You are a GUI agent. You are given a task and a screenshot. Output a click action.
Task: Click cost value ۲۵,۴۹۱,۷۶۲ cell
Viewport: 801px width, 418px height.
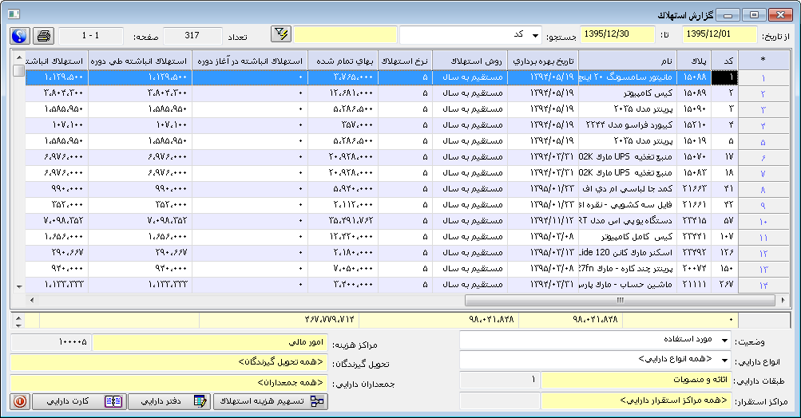coord(343,220)
